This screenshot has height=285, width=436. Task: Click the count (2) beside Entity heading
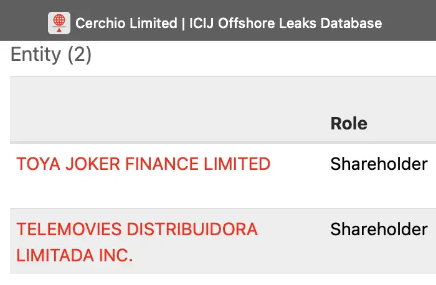[78, 55]
